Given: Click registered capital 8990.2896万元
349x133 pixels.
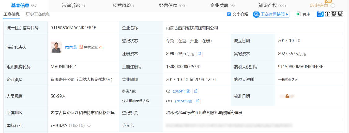Looking at the screenshot, I should coord(180,54).
